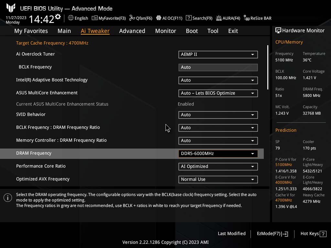Image resolution: width=331 pixels, height=248 pixels.
Task: Toggle ReSize BAR icon
Action: pos(247,18)
